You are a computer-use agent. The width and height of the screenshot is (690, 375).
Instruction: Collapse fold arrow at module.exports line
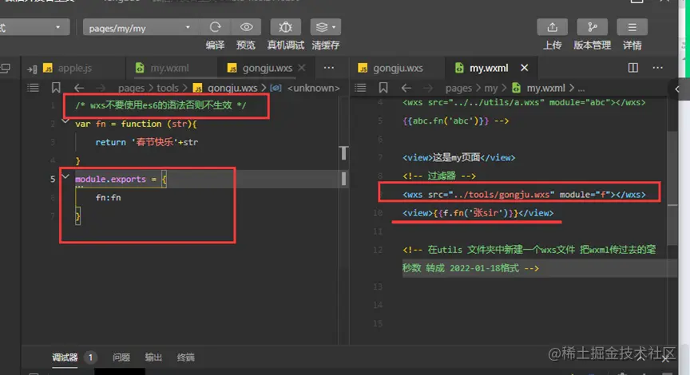coord(65,177)
